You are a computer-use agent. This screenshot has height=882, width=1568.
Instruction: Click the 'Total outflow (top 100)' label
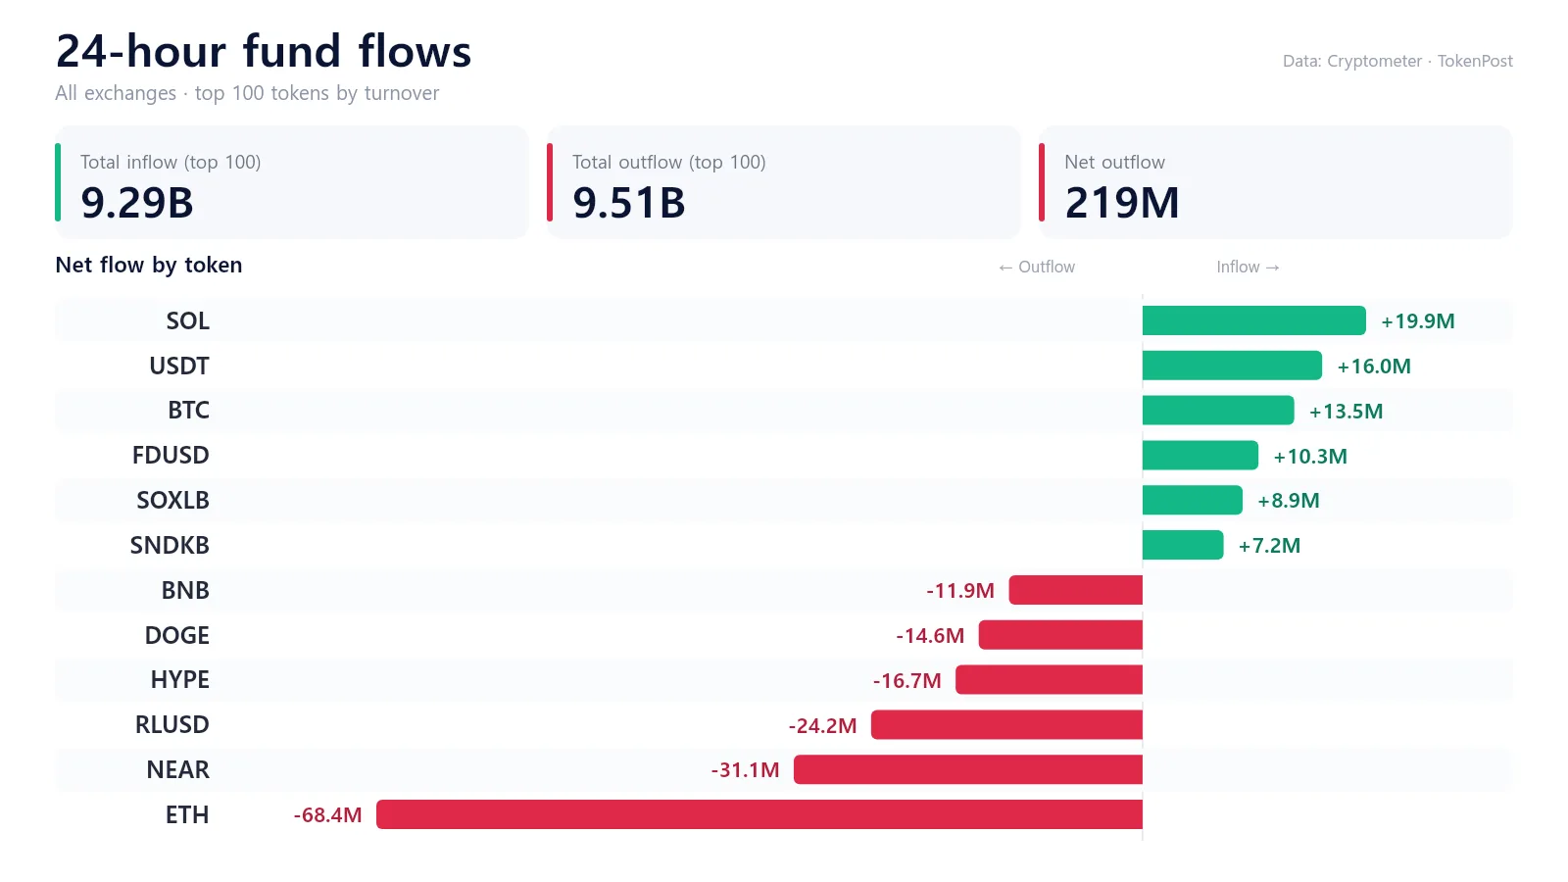[669, 162]
